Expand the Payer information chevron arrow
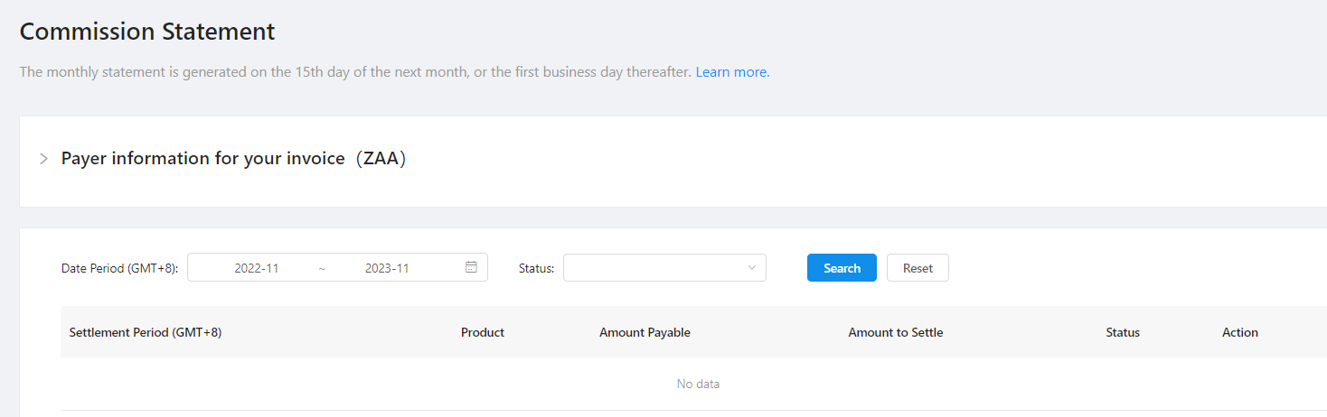Image resolution: width=1327 pixels, height=417 pixels. click(43, 159)
